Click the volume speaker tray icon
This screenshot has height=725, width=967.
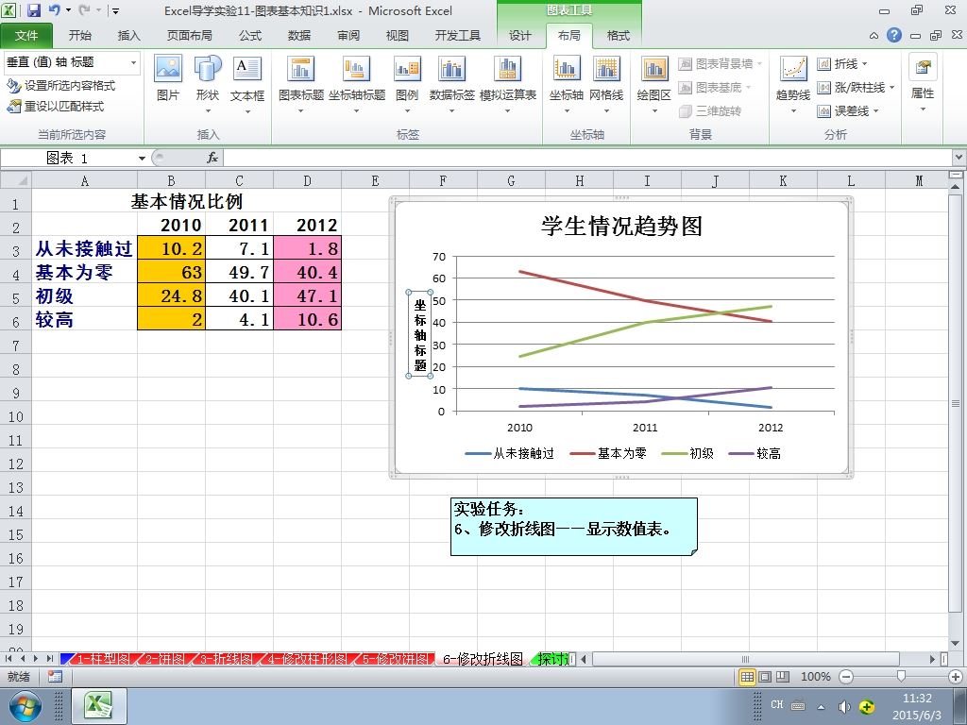[x=843, y=706]
